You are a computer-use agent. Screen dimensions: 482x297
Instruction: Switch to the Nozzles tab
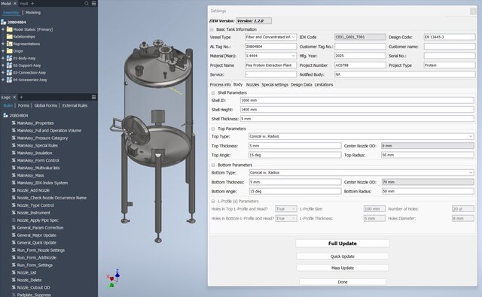click(252, 85)
